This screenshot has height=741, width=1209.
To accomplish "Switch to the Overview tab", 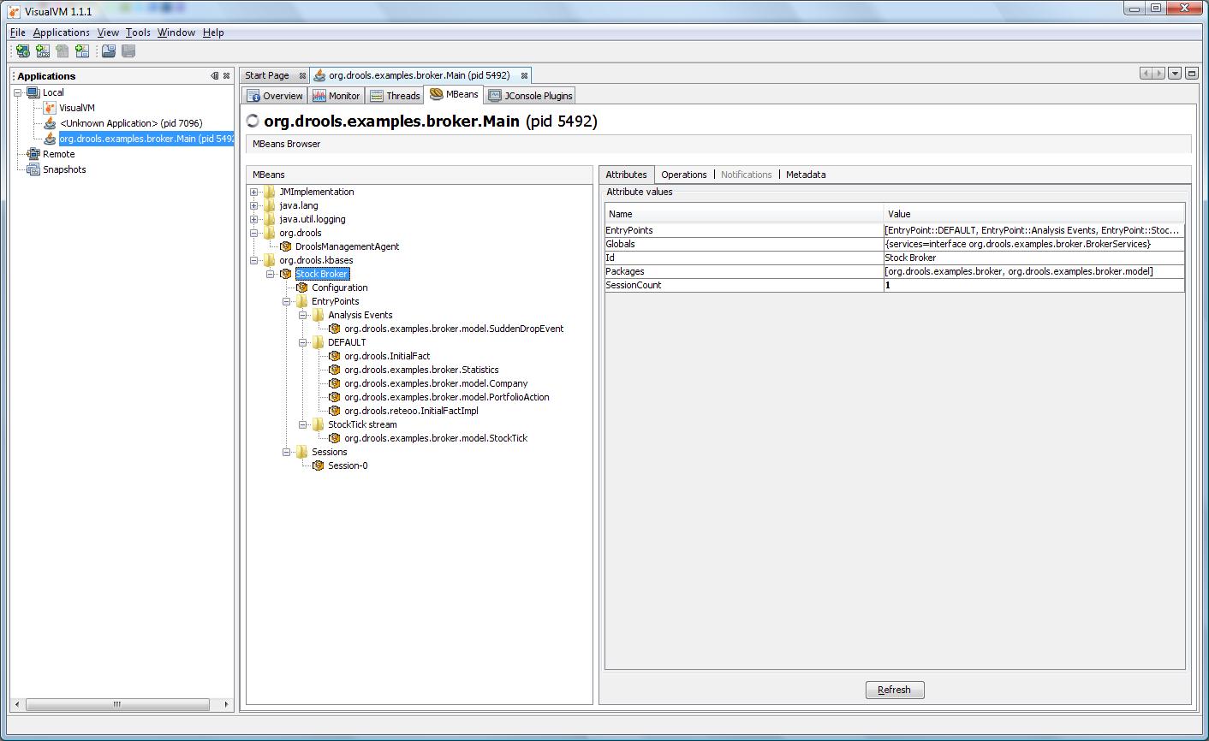I will [x=275, y=96].
